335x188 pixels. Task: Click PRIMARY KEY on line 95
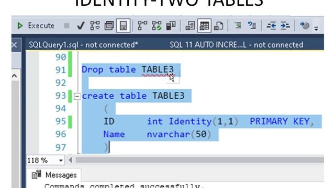pos(280,121)
